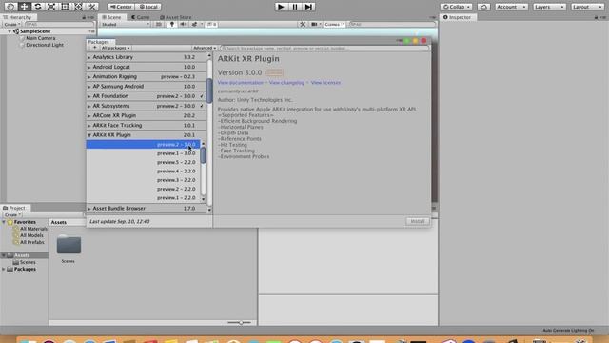
Task: Toggle the Inspector panel lock icon
Action: pyautogui.click(x=596, y=17)
